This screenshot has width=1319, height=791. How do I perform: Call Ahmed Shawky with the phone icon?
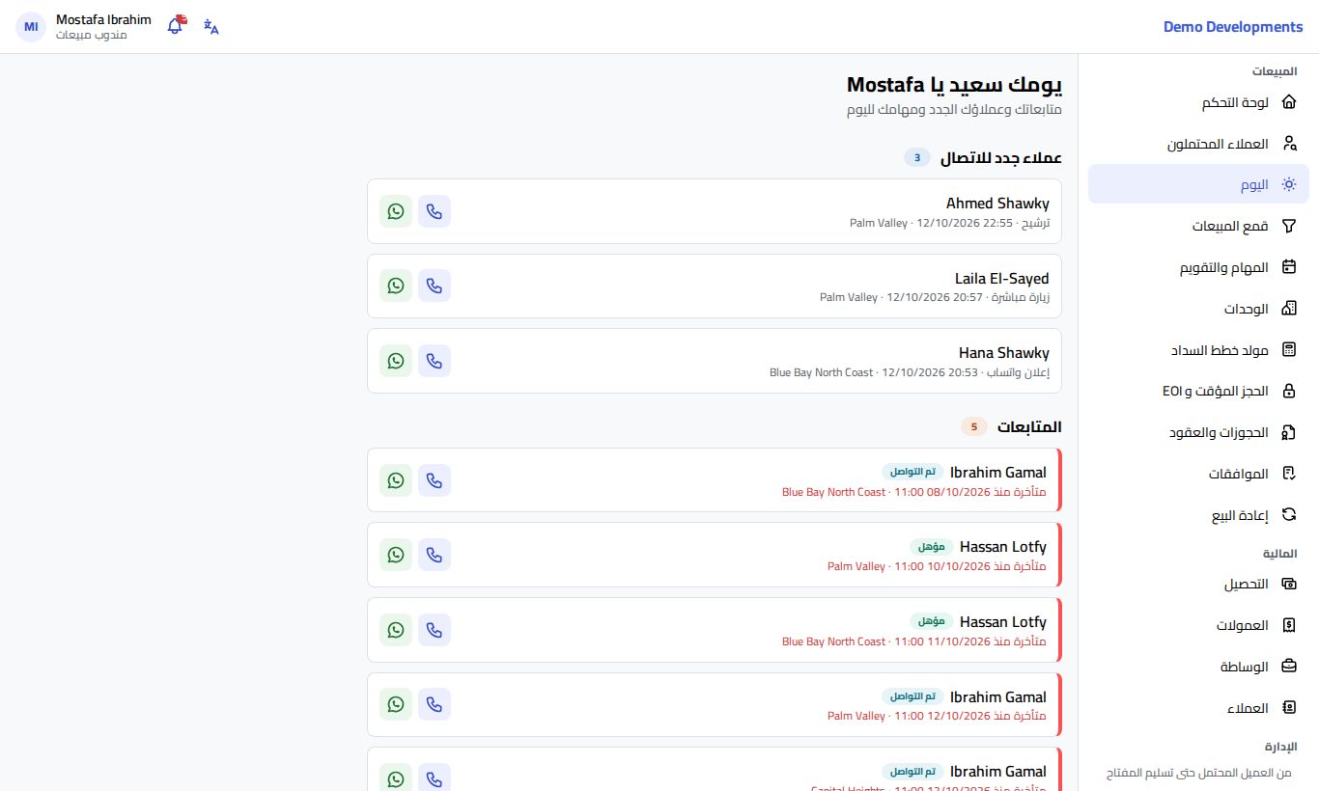pos(435,211)
